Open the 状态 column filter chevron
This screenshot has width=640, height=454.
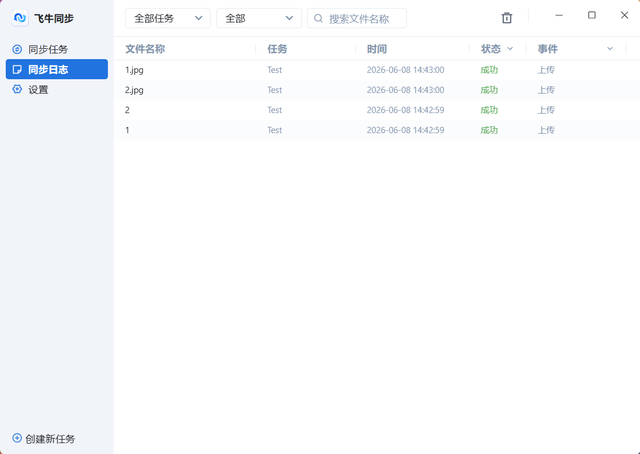pyautogui.click(x=510, y=49)
